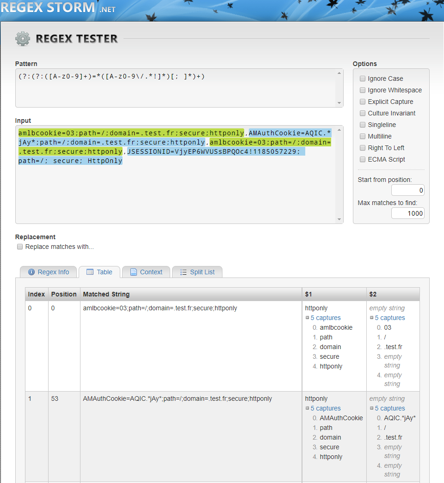Toggle Ignore Whitespace checkbox
Image resolution: width=444 pixels, height=483 pixels.
(x=363, y=90)
